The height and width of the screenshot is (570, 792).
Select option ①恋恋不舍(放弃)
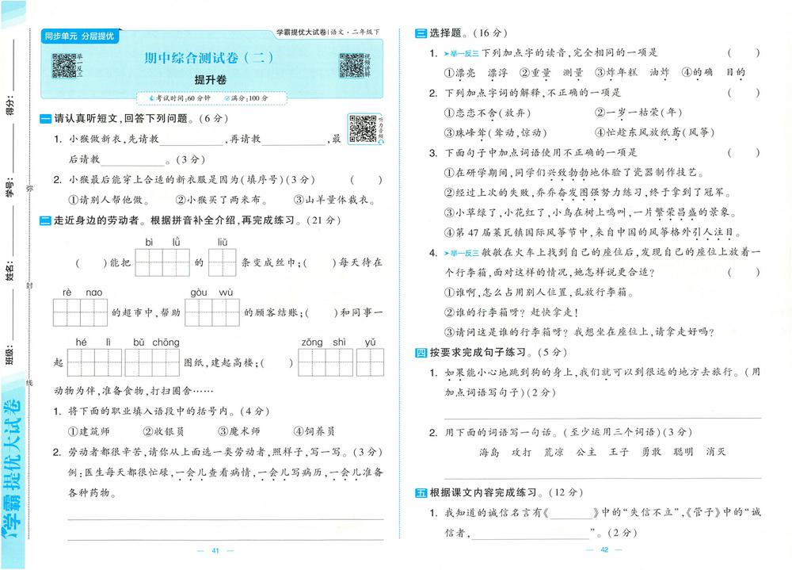tap(487, 113)
